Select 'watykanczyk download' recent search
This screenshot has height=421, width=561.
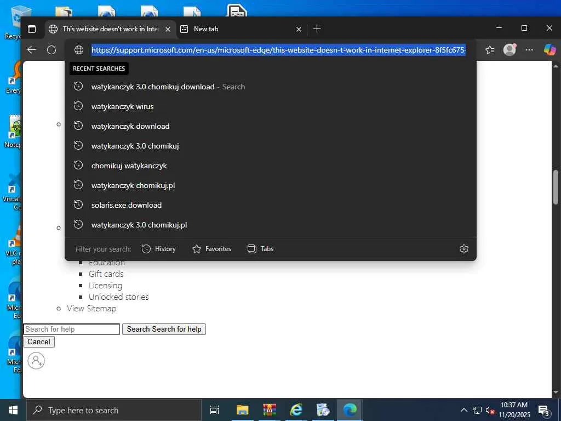coord(271,126)
